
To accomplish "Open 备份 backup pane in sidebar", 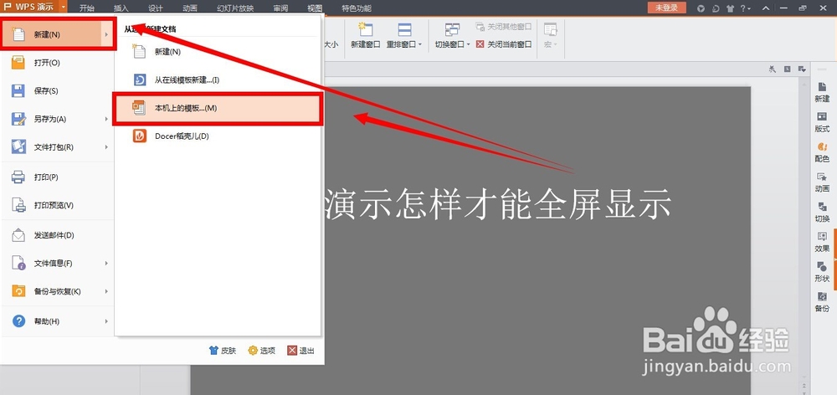I will 822,301.
